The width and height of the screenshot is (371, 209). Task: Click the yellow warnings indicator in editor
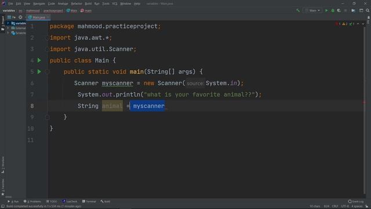345,24
